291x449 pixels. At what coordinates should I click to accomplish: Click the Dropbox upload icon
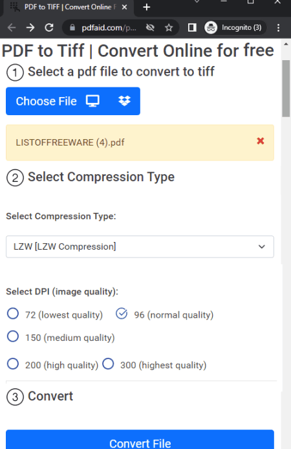click(124, 101)
